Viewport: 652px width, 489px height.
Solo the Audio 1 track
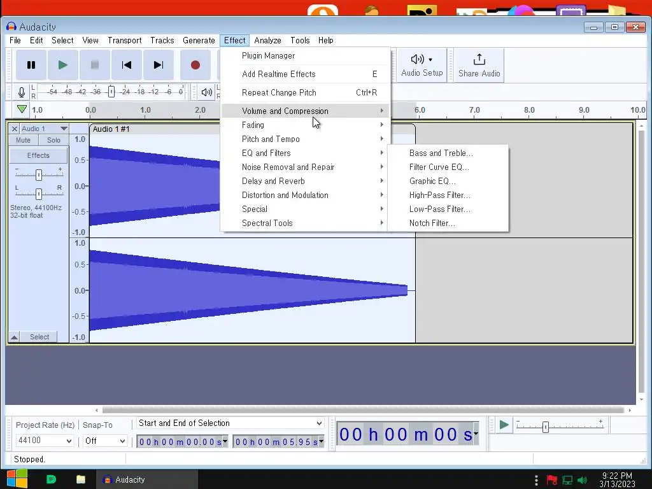53,140
